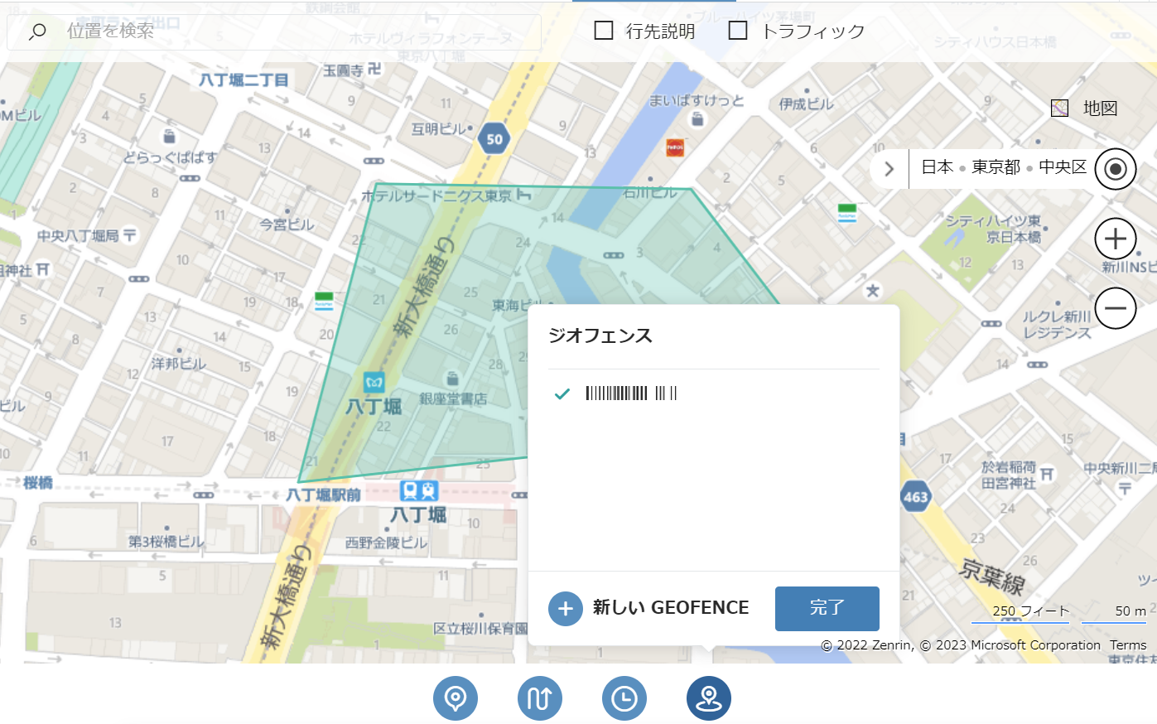This screenshot has height=724, width=1157.
Task: Click the シティハイツ東京日本橋 label
Action: tap(994, 229)
